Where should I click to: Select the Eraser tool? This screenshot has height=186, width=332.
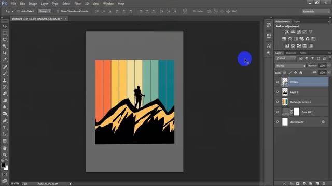coord(5,94)
